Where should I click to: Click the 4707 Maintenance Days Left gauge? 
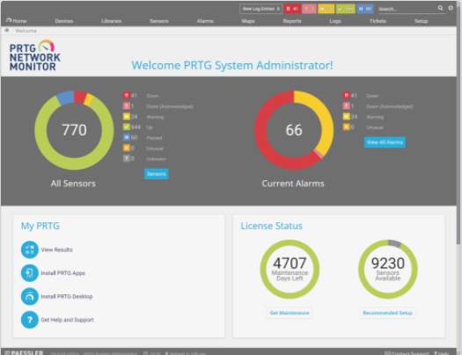pos(290,269)
